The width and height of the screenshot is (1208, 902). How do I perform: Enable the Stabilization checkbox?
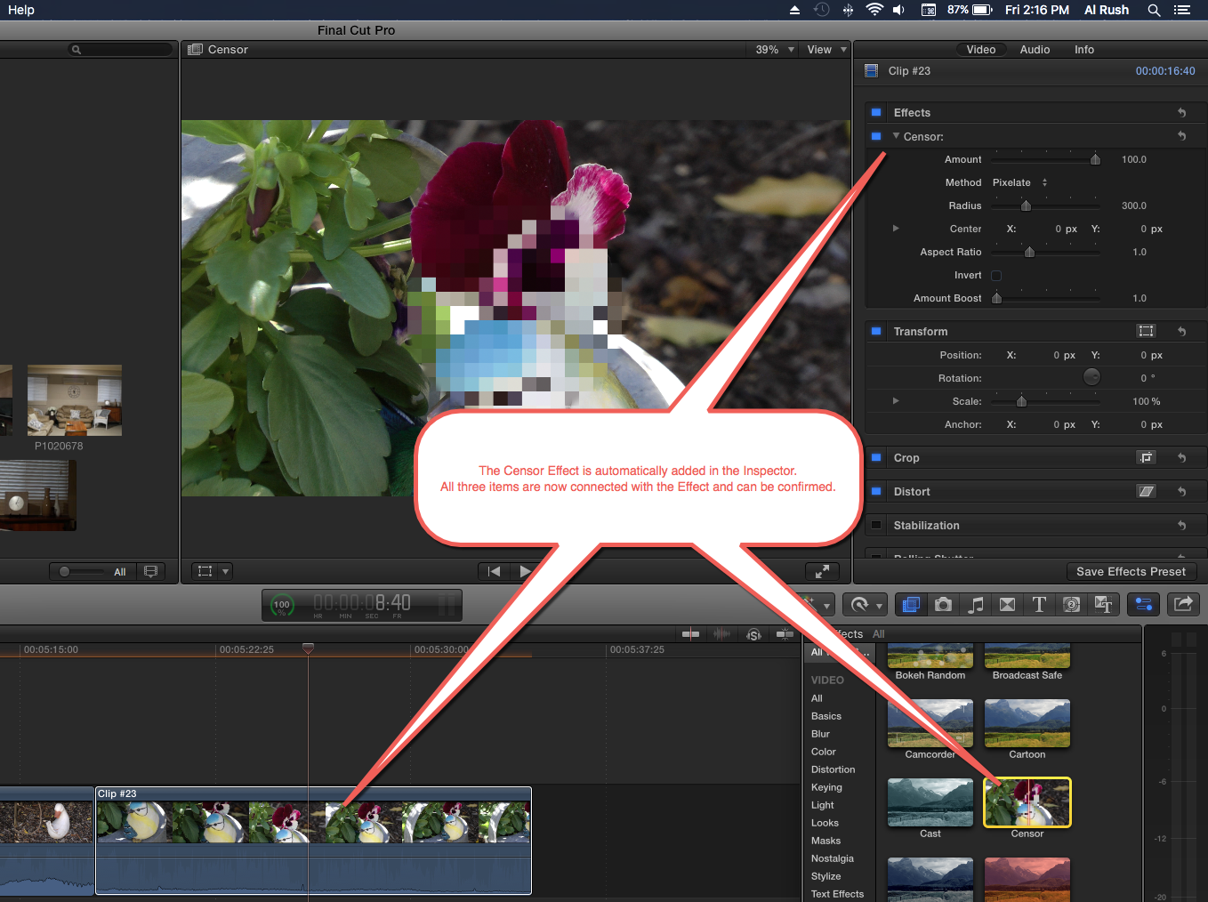876,526
